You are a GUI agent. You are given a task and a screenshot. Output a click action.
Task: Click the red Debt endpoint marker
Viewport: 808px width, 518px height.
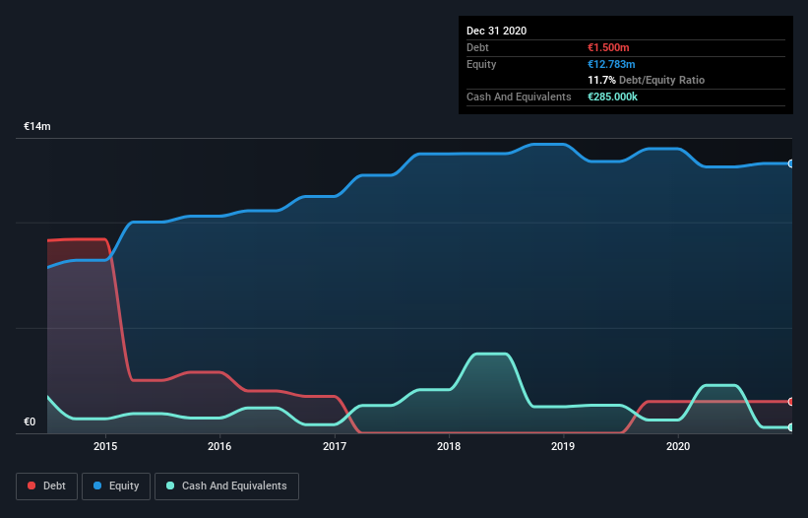pyautogui.click(x=791, y=402)
